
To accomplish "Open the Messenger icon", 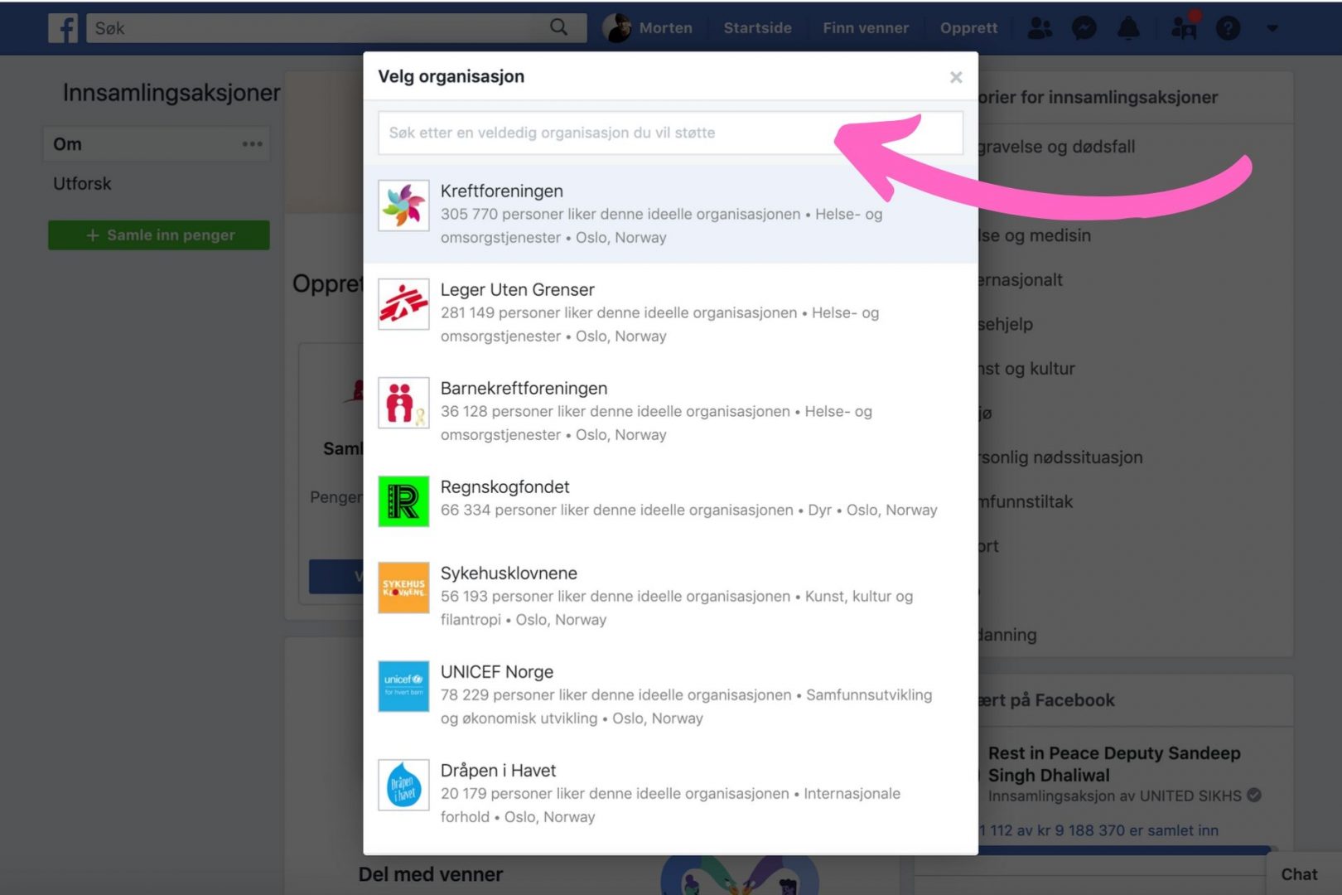I will (1084, 28).
